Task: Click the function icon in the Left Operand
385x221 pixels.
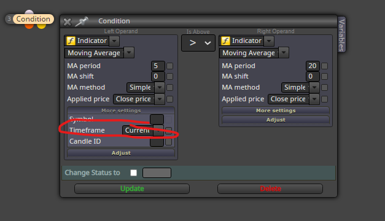Action: click(x=71, y=41)
